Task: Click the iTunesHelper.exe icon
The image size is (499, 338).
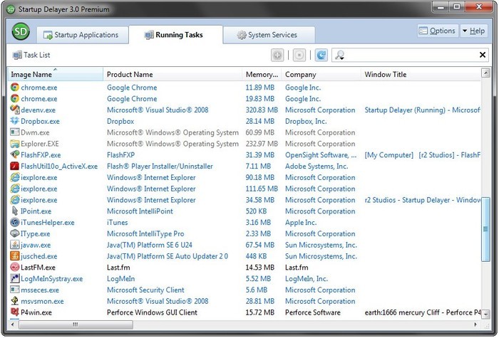Action: (x=15, y=223)
